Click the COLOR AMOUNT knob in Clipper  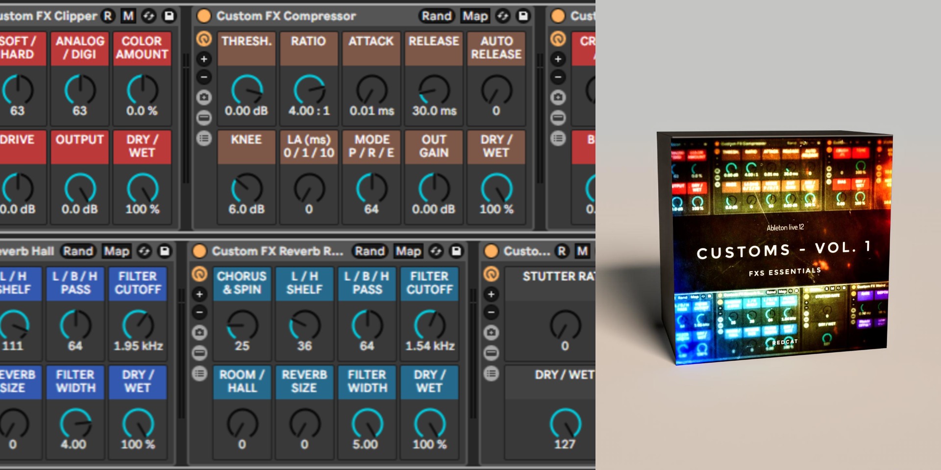click(142, 91)
